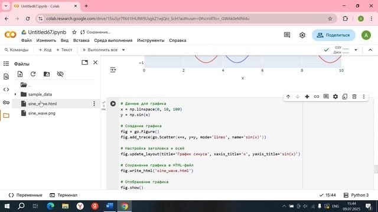The width and height of the screenshot is (378, 212).
Task: Open the tab search dropdown arrow
Action: [6, 6]
